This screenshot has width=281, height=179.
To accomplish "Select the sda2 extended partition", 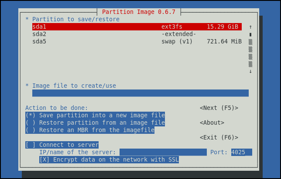I will (x=136, y=34).
